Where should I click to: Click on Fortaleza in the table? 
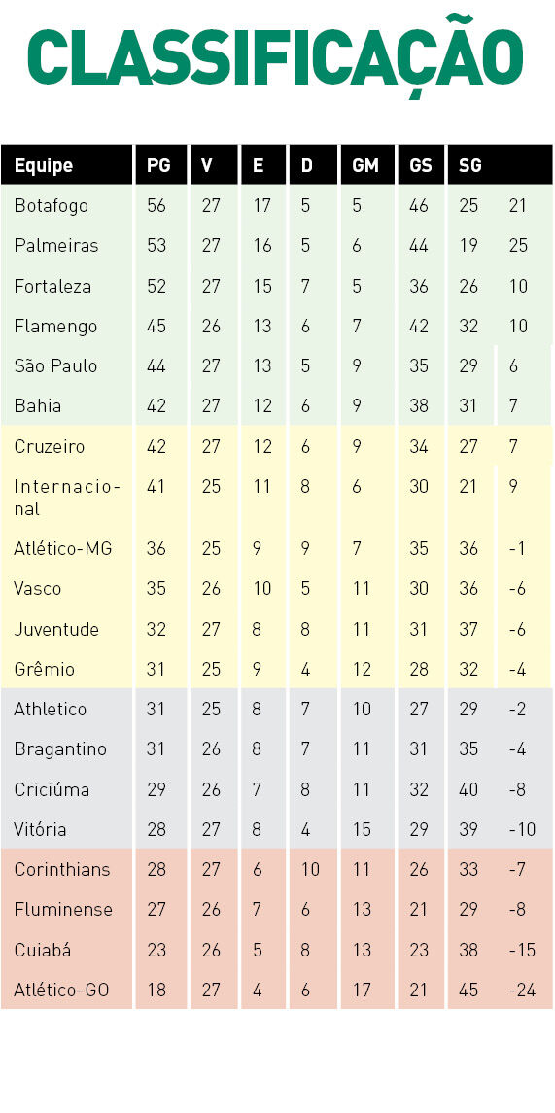pos(52,286)
